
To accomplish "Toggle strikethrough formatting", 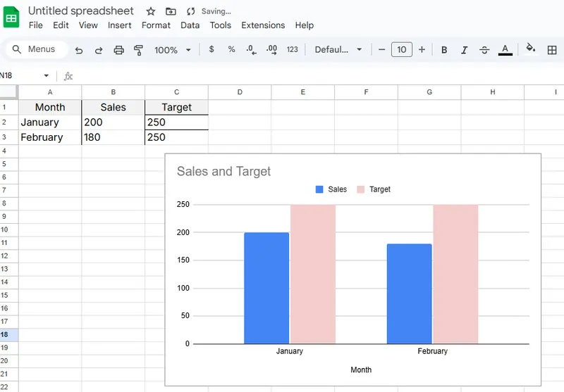I will coord(484,50).
